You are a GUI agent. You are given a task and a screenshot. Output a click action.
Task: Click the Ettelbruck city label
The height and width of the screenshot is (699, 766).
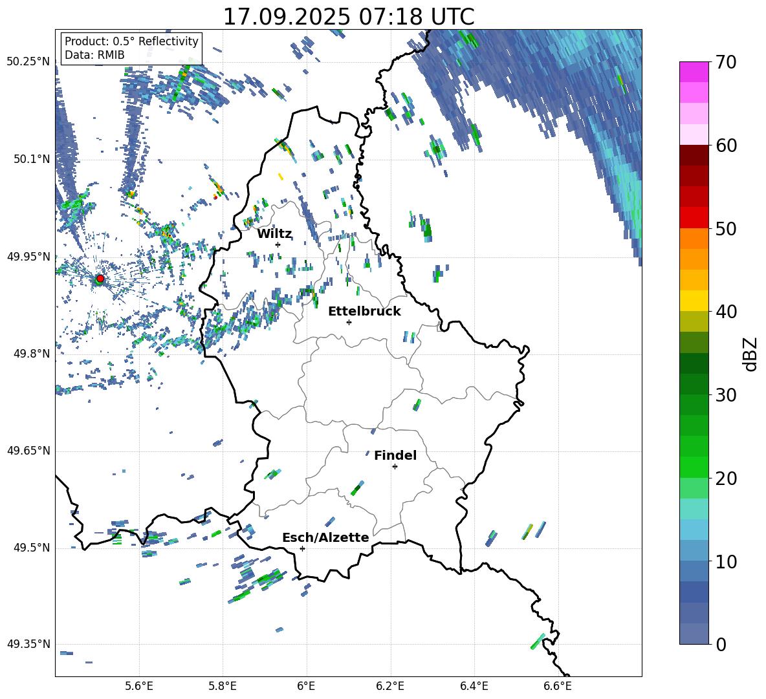(364, 312)
